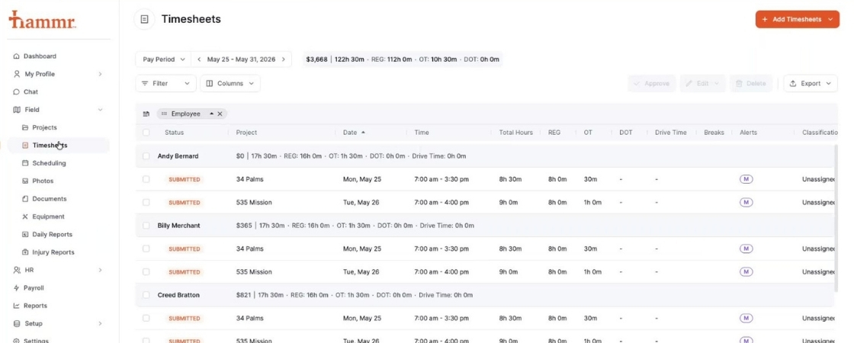
Task: Click the M alert badge in Billy Merchant's 34 Palms row
Action: (x=746, y=248)
